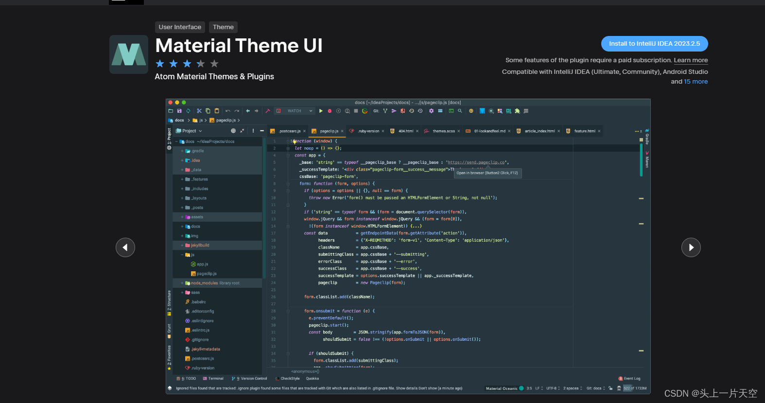Image resolution: width=765 pixels, height=403 pixels.
Task: Click the Material Theme UI plugin logo
Action: click(x=129, y=54)
